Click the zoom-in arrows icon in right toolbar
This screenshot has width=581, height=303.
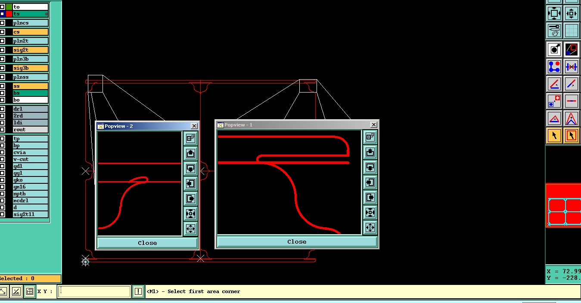point(554,13)
